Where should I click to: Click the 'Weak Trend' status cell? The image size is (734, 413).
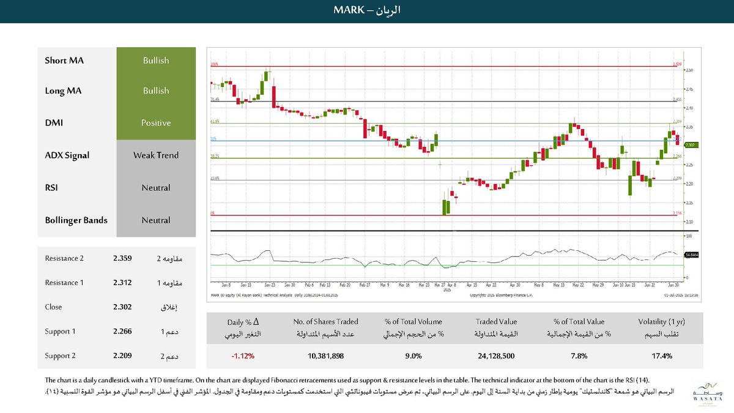pos(156,155)
